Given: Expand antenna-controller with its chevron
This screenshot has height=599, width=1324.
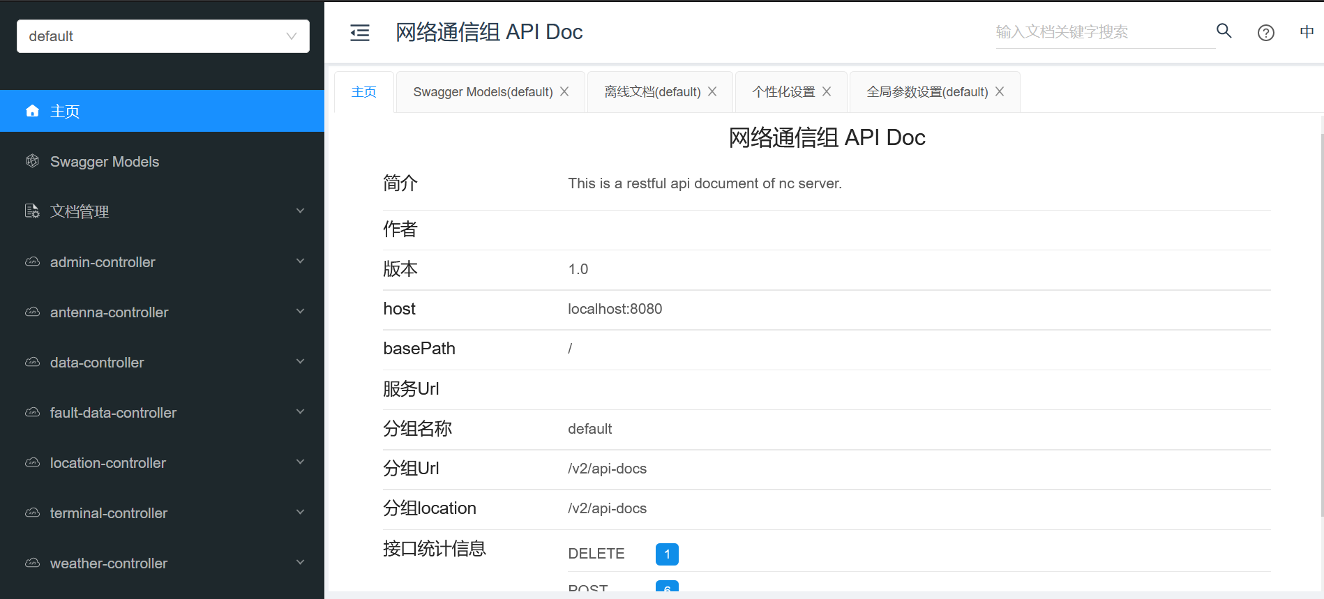Looking at the screenshot, I should [300, 311].
